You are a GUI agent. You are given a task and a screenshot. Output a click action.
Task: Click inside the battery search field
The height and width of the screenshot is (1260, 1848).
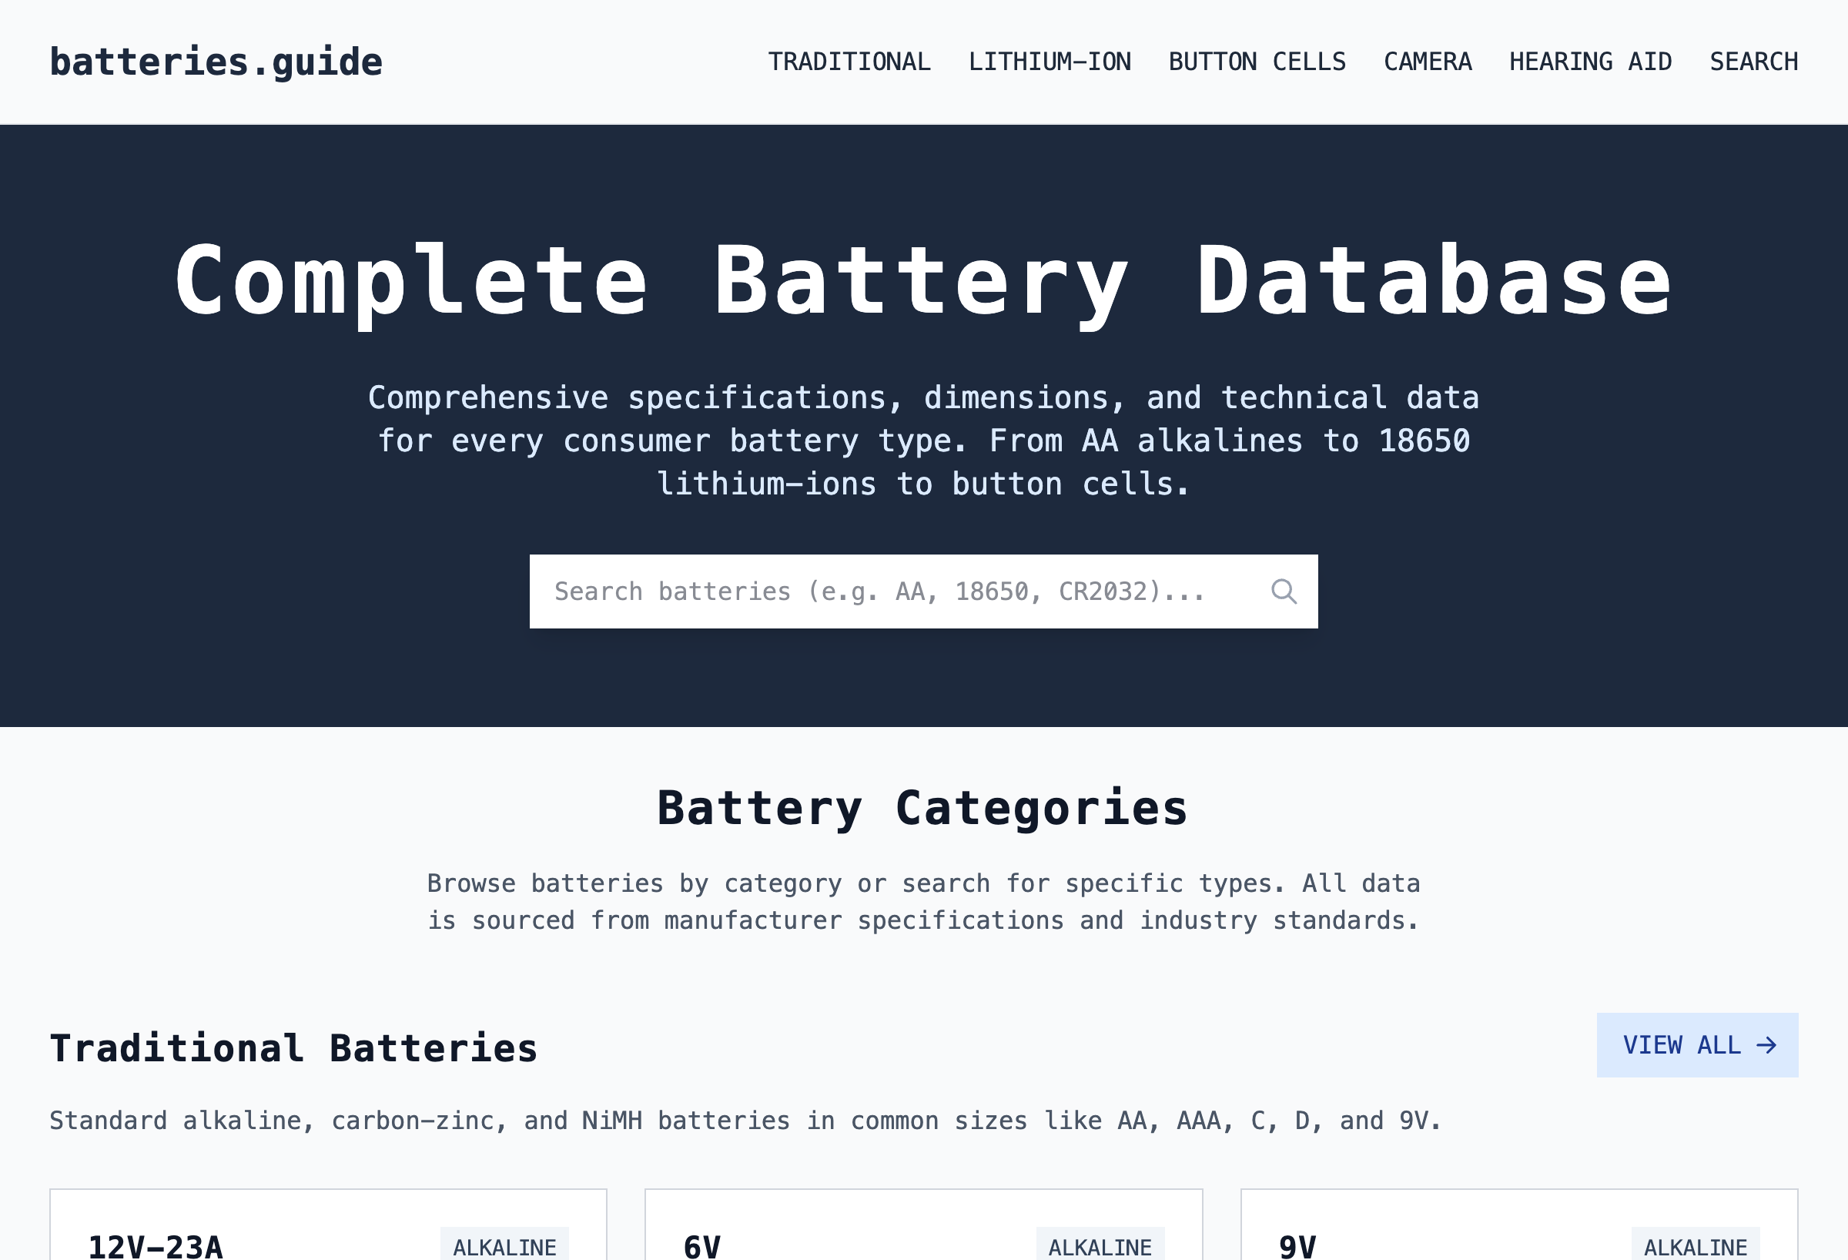tap(875, 591)
